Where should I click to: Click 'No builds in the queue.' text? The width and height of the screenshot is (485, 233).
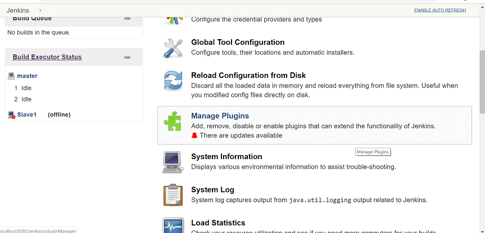pyautogui.click(x=39, y=32)
